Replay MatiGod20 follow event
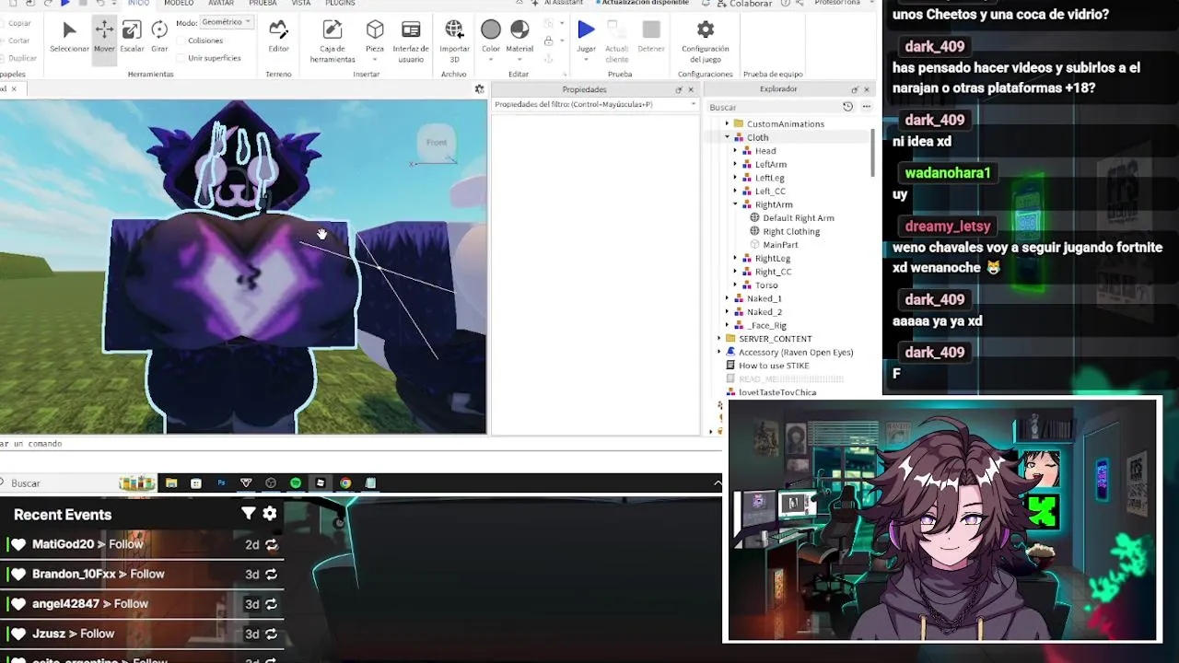 tap(272, 545)
